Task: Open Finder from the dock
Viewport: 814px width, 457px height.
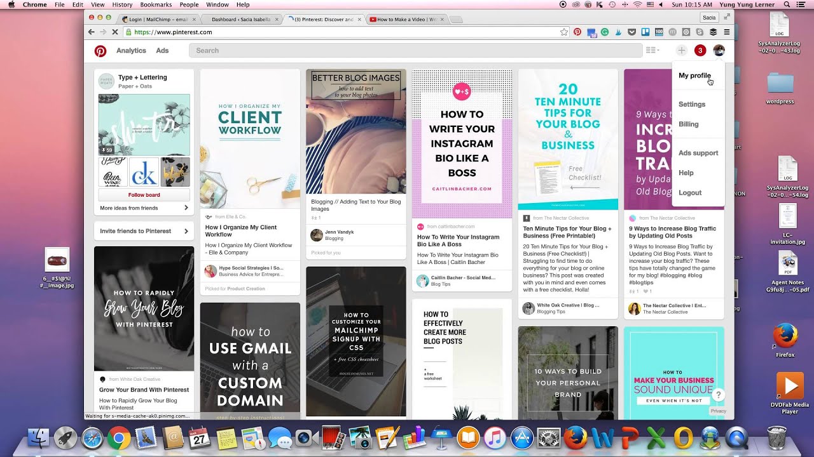Action: click(x=39, y=438)
